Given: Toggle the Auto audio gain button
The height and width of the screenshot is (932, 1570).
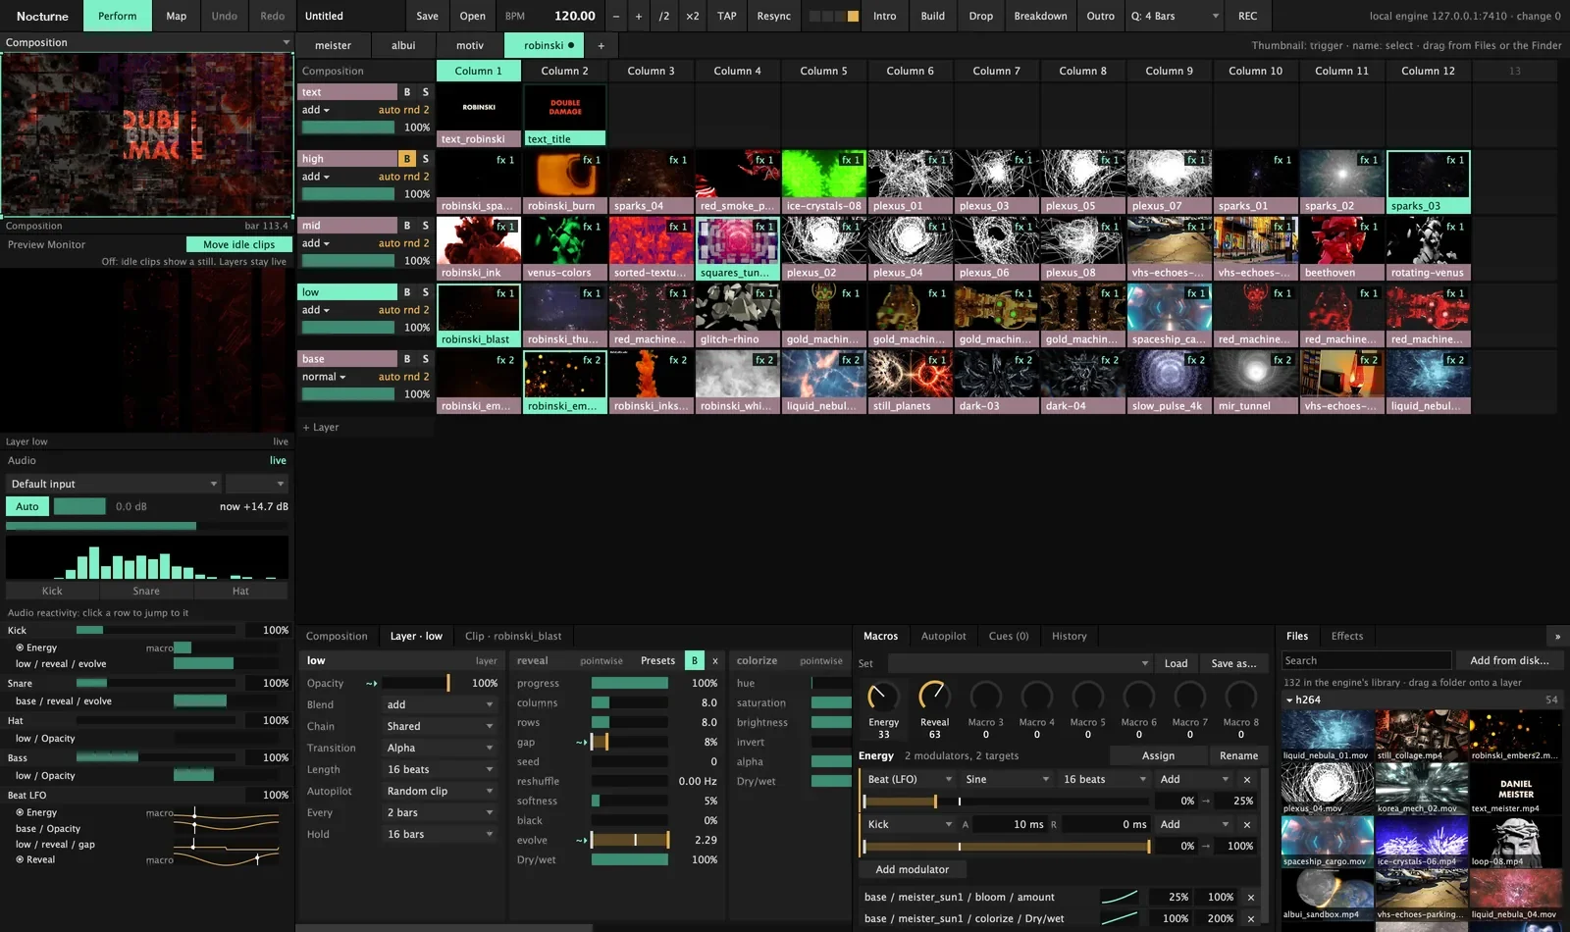Looking at the screenshot, I should 27,506.
